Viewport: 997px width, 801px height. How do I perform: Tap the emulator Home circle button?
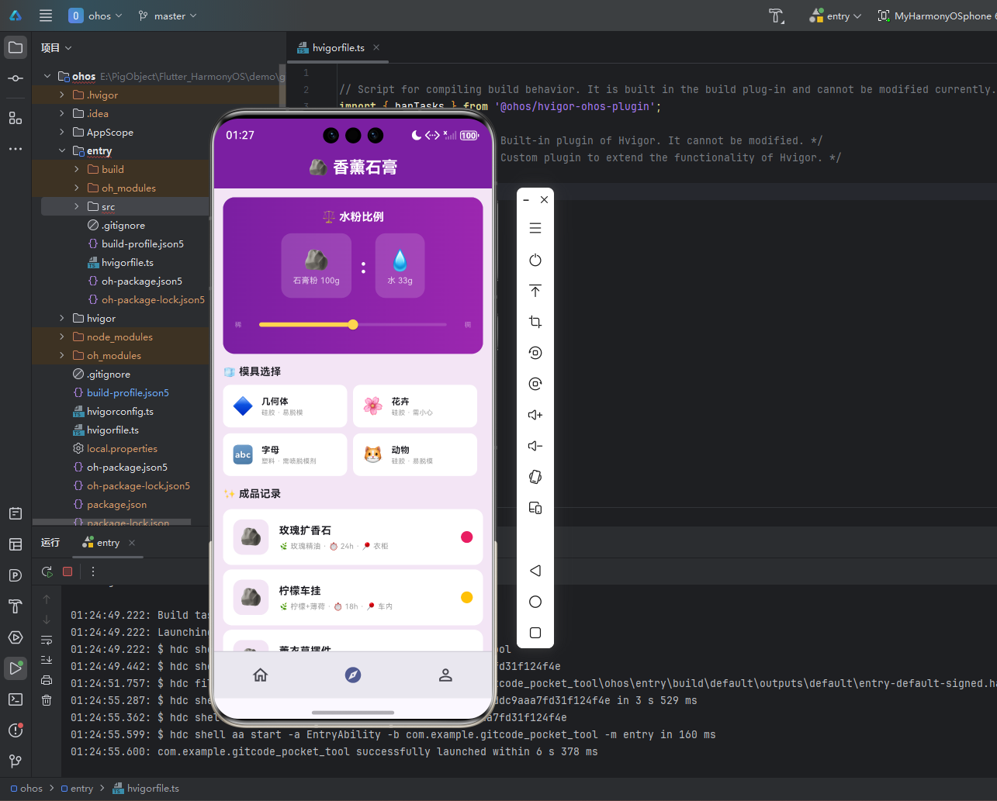pyautogui.click(x=535, y=602)
